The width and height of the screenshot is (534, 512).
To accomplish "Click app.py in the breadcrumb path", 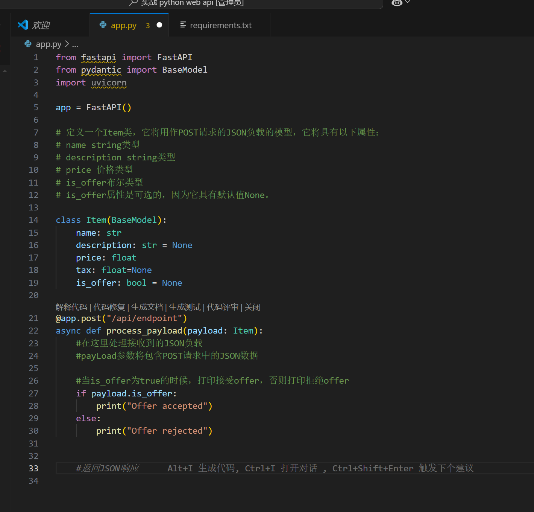I will coord(49,44).
